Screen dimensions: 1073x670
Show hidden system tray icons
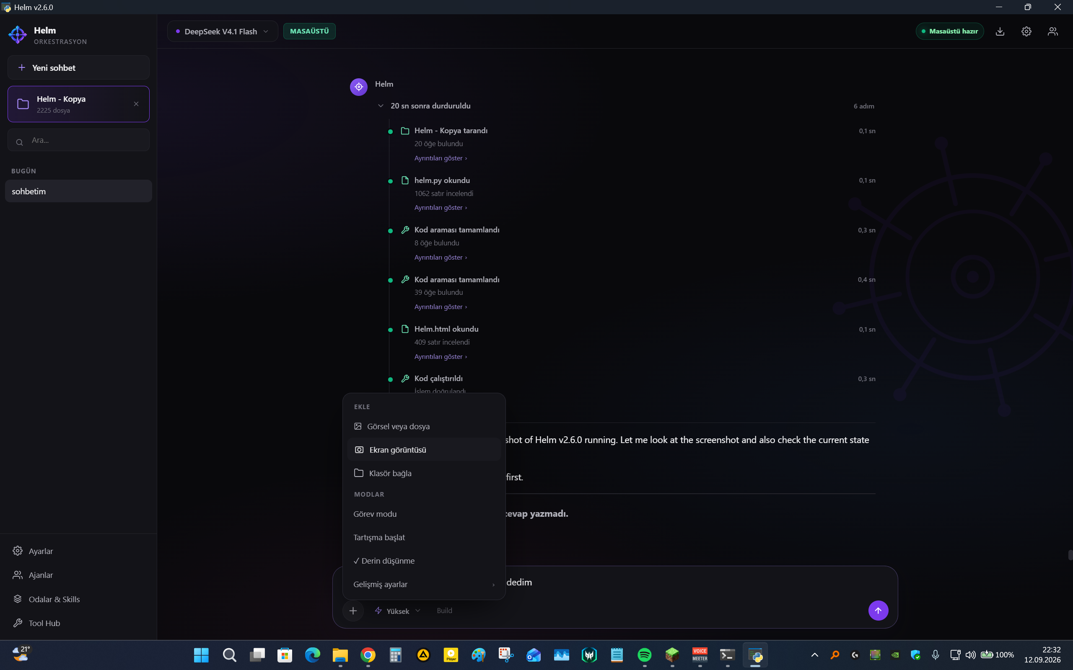point(814,655)
